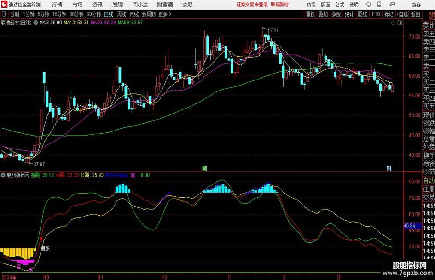Click the 72.37 high price label
Screen dimensions: 435x280
pos(273,29)
